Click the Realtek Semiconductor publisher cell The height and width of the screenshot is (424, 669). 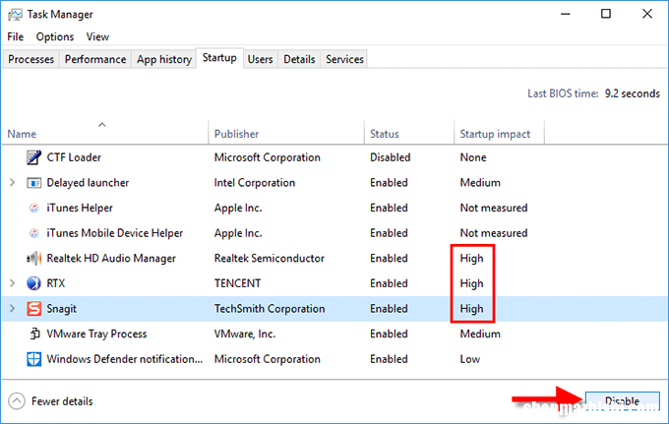tap(270, 258)
